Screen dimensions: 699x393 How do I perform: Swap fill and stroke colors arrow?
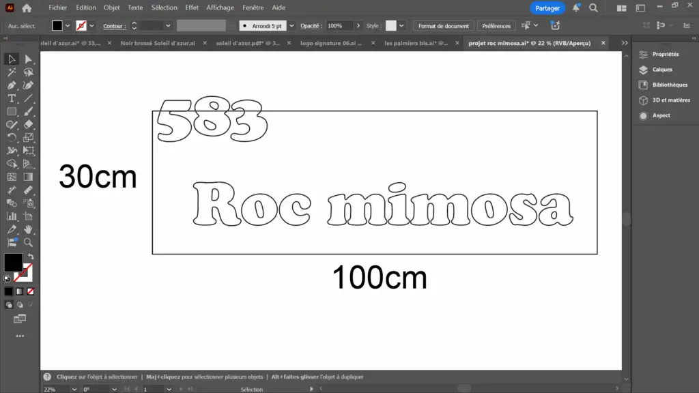click(30, 256)
